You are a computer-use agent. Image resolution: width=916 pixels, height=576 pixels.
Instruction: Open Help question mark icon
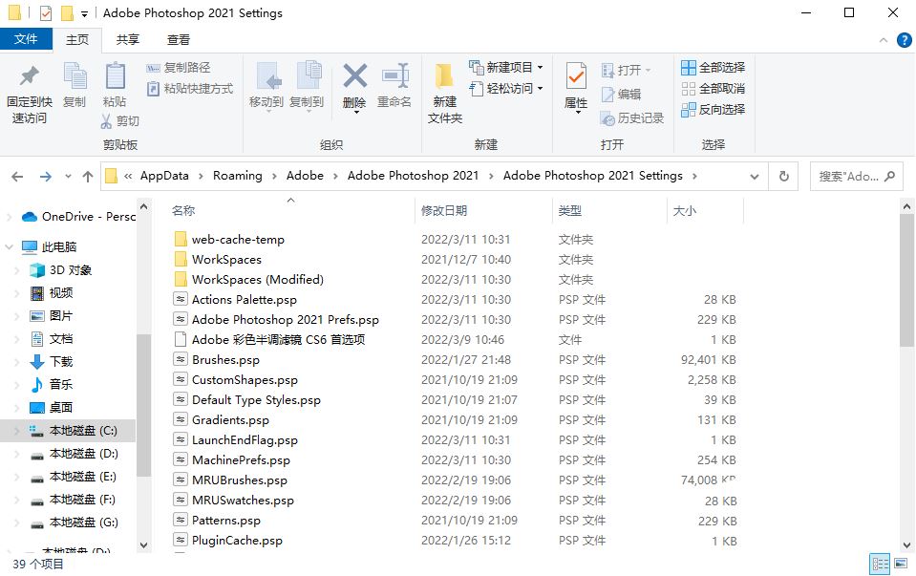[x=904, y=40]
